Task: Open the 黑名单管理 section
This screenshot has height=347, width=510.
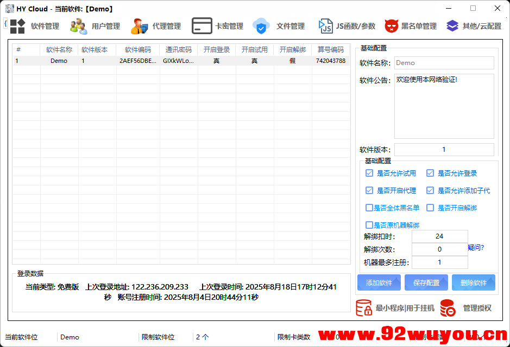Action: coord(393,25)
